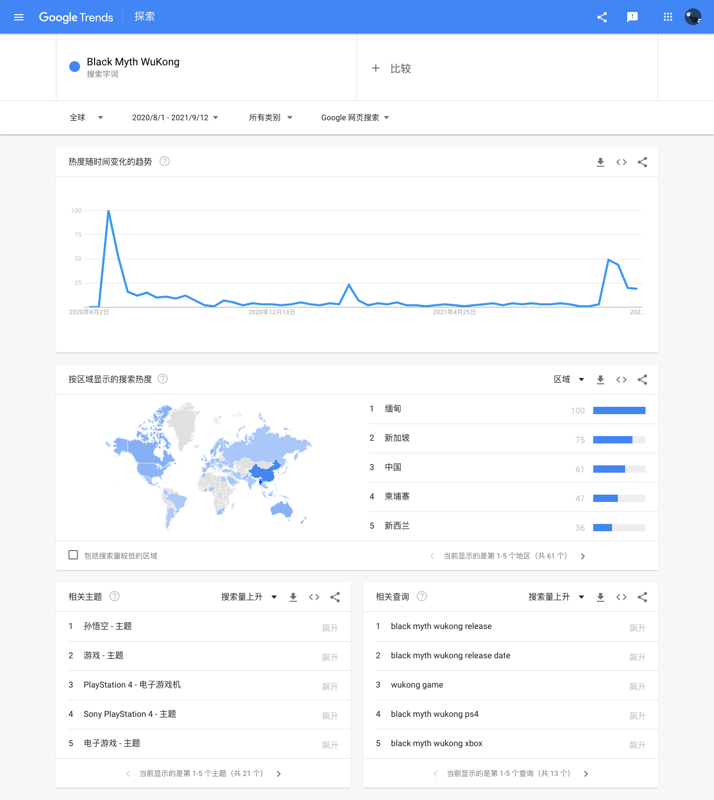Open help for 按区域显示的搜索热度
Screen dimensions: 714x800
163,379
